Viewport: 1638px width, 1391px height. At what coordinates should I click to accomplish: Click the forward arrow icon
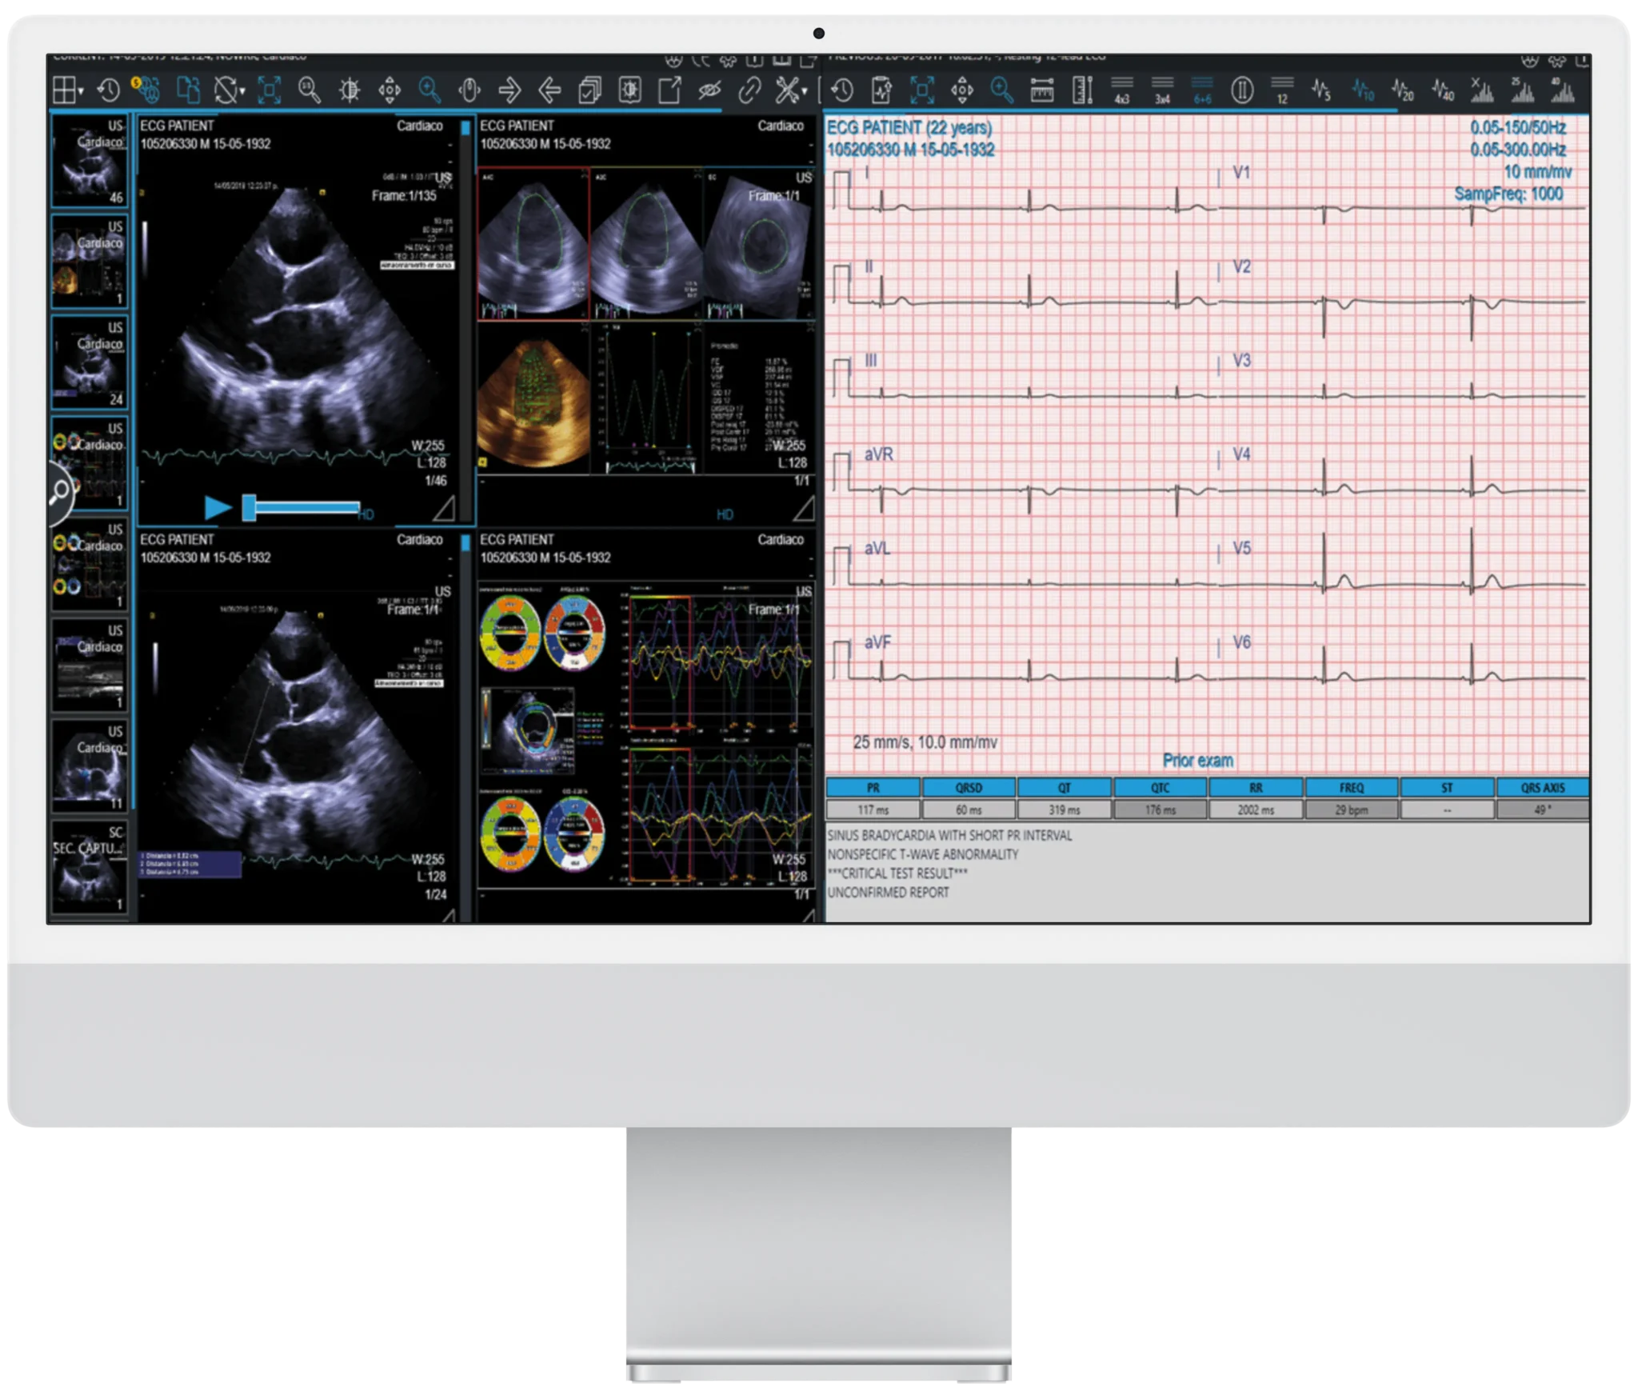click(x=509, y=90)
